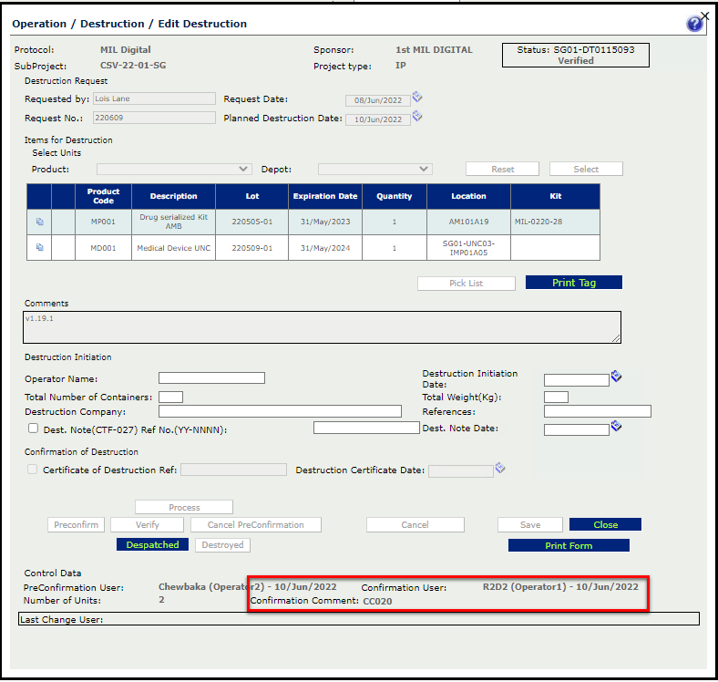Focus the Dest. Note Ref No. field
Viewport: 718px width, 682px height.
tap(366, 428)
